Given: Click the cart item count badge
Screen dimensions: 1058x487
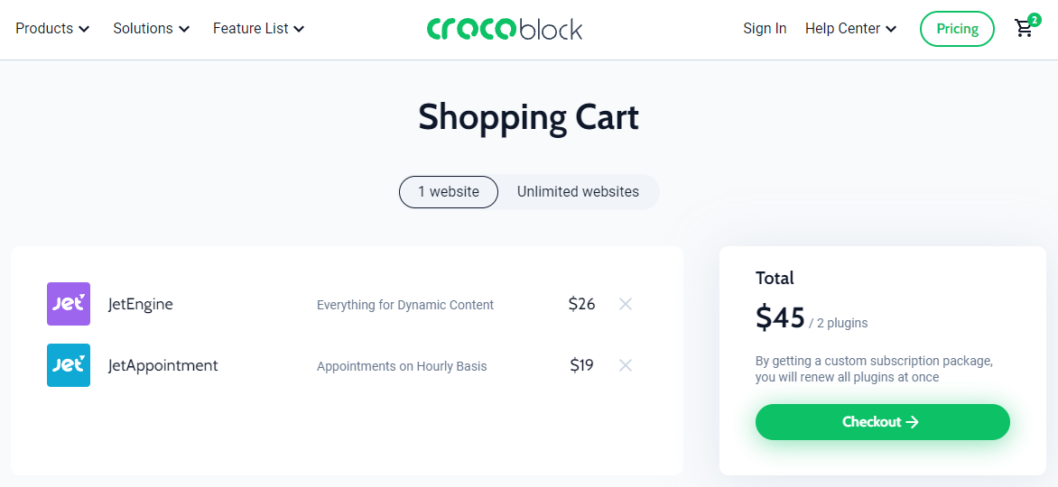Looking at the screenshot, I should coord(1035,20).
